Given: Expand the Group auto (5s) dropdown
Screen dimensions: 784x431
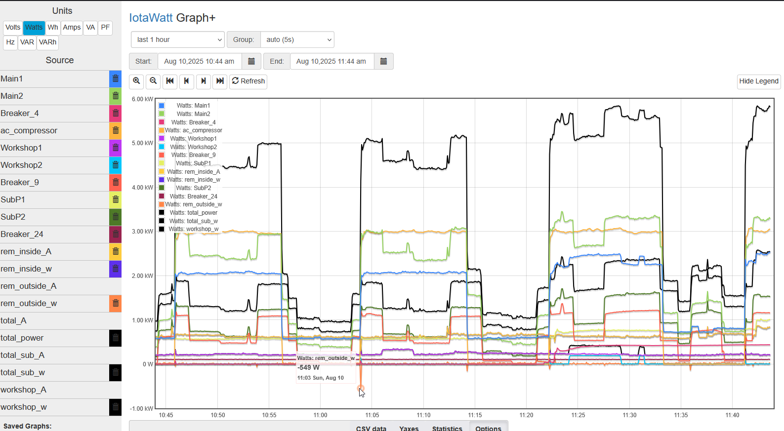Looking at the screenshot, I should (297, 39).
